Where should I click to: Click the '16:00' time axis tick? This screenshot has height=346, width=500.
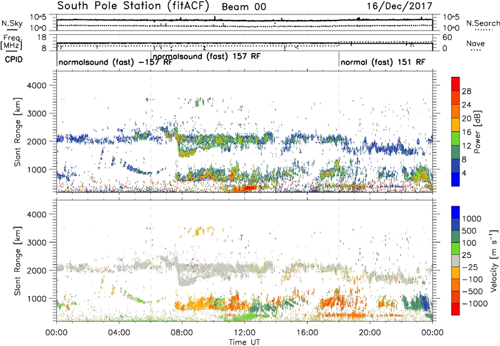[307, 333]
